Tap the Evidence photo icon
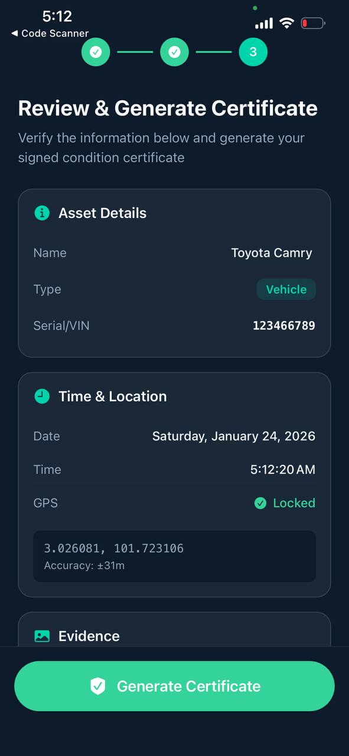349x756 pixels. coord(41,636)
